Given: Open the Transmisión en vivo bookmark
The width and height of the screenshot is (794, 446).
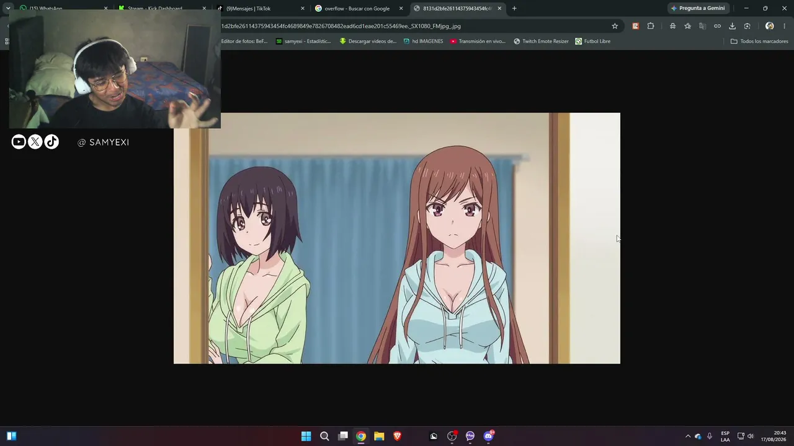Looking at the screenshot, I should 478,42.
